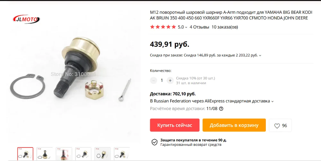The width and height of the screenshot is (321, 161).
Task: Select the first product thumbnail
Action: 25,154
